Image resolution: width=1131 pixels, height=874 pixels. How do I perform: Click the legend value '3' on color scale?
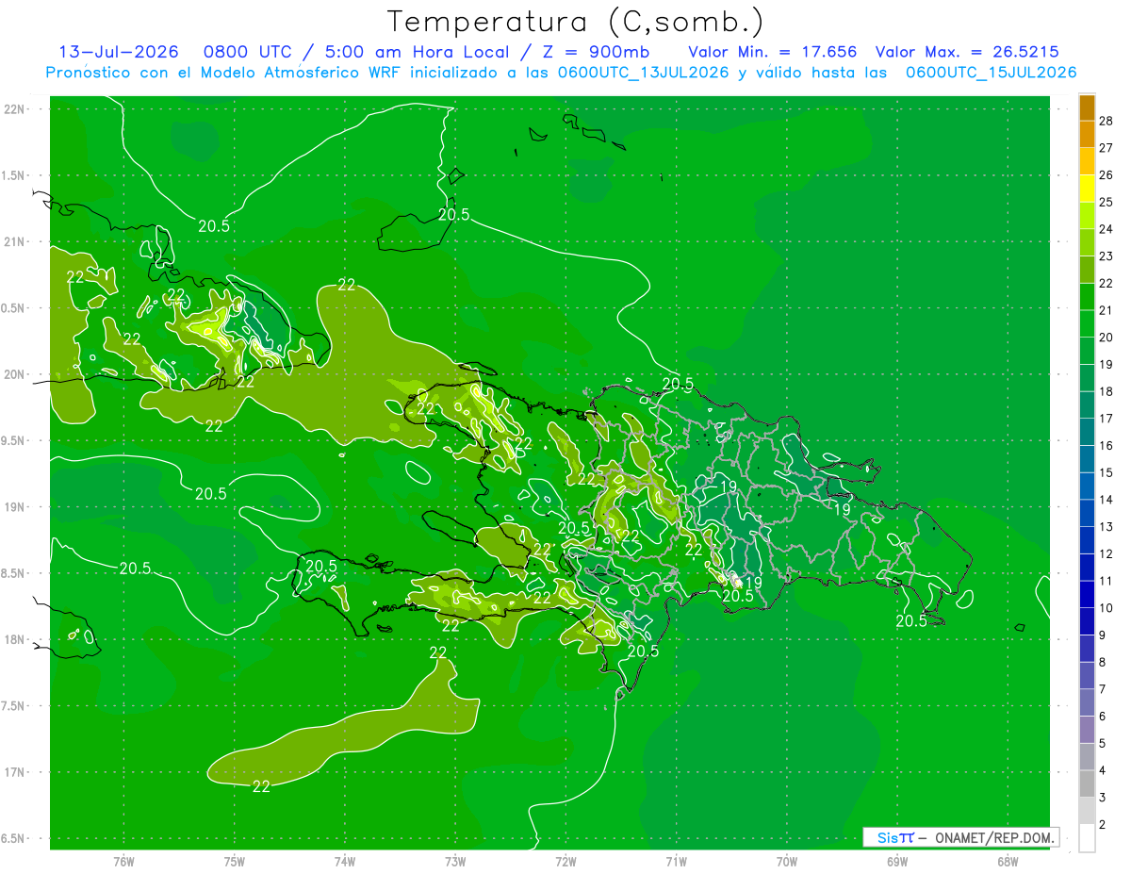click(x=1103, y=798)
